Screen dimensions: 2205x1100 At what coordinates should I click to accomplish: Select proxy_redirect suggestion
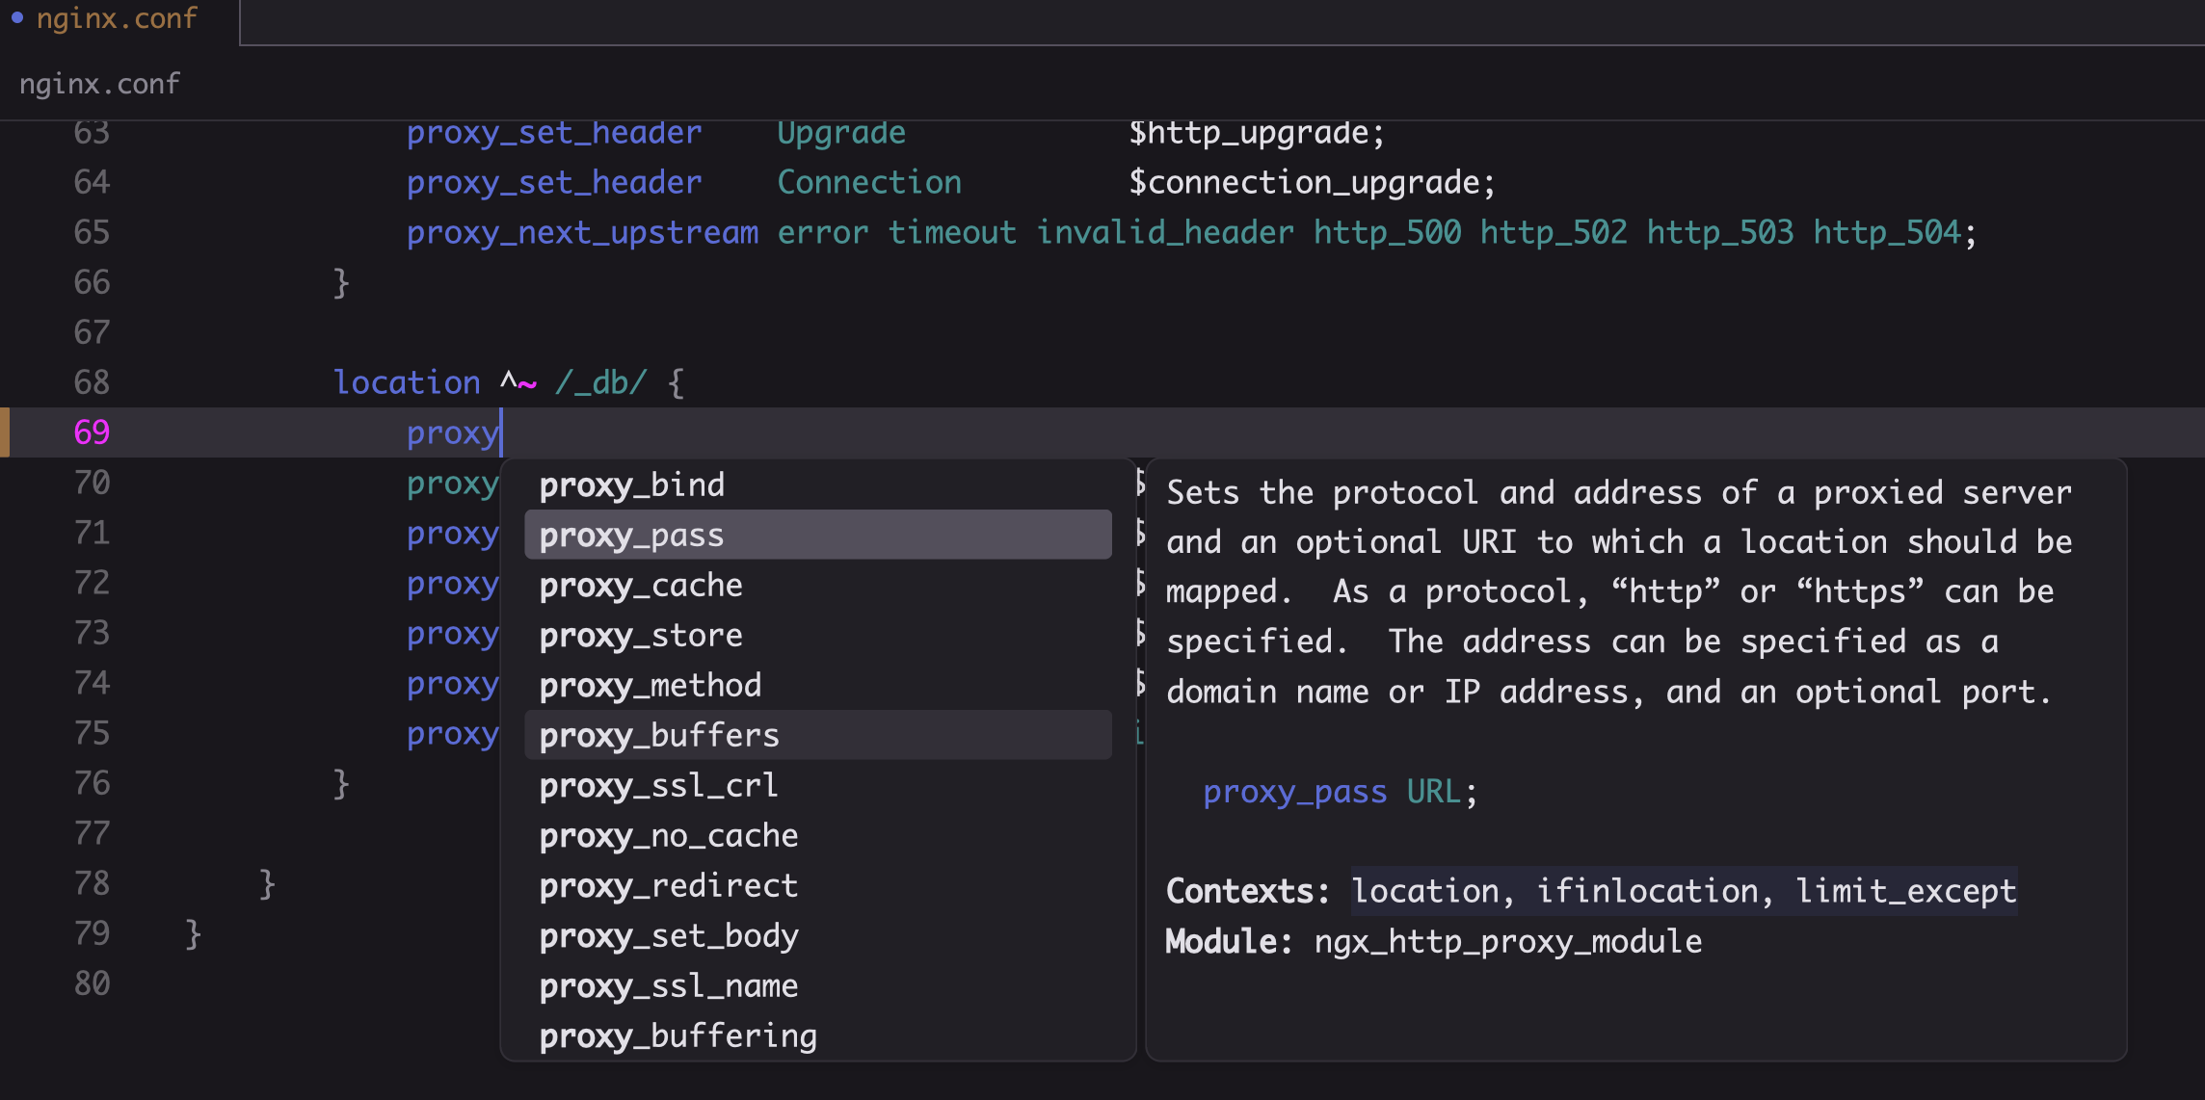coord(669,885)
